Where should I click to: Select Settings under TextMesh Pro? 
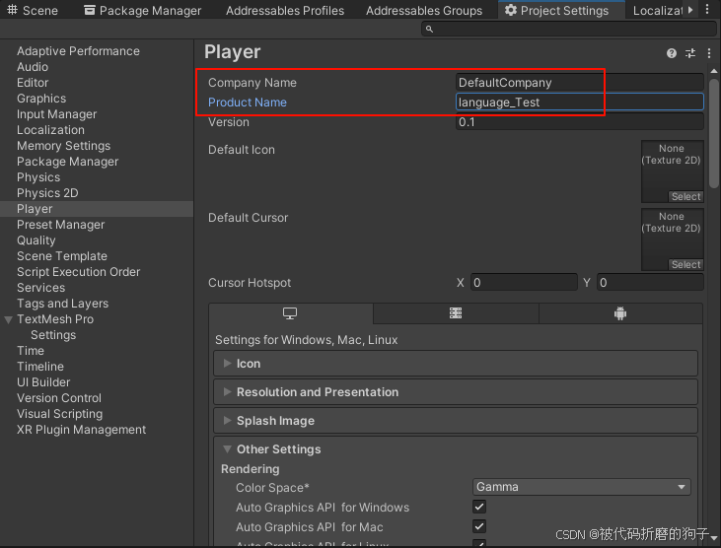point(53,335)
